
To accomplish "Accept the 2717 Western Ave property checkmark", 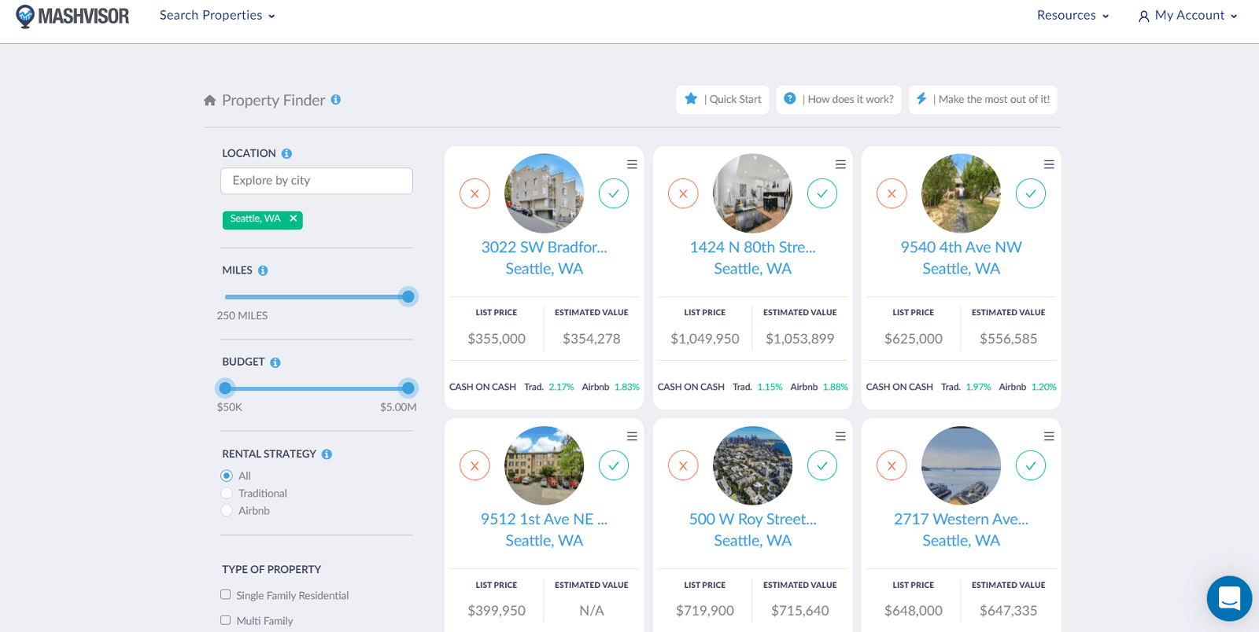I will coord(1030,465).
